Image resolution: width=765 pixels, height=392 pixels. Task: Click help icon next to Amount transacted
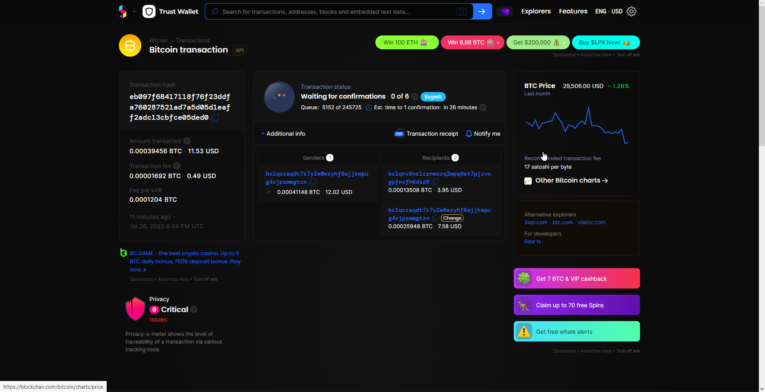coord(187,141)
